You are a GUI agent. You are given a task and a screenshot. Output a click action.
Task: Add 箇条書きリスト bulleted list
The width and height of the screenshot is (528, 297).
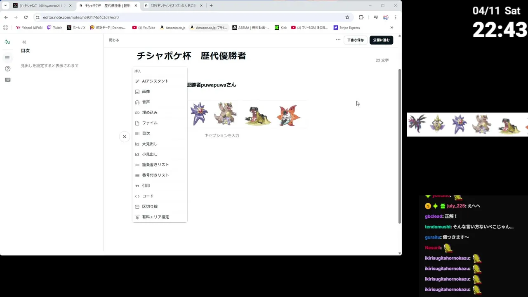point(160,165)
